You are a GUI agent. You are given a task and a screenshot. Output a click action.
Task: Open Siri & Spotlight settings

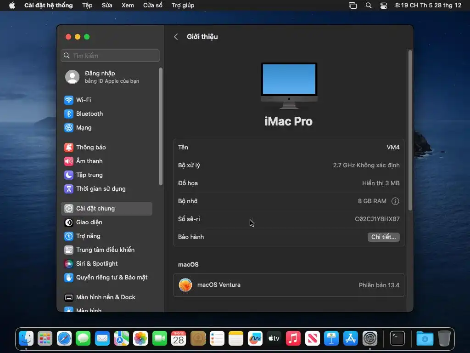[x=106, y=263]
